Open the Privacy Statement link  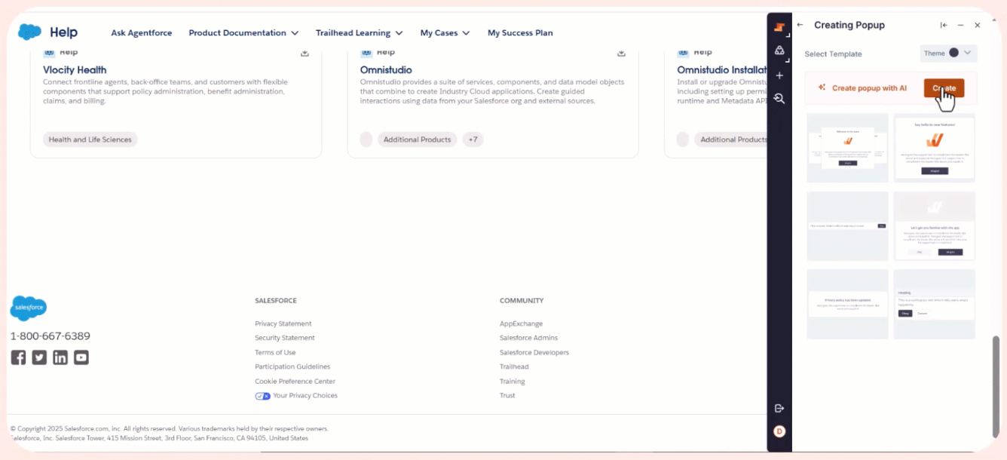click(283, 324)
